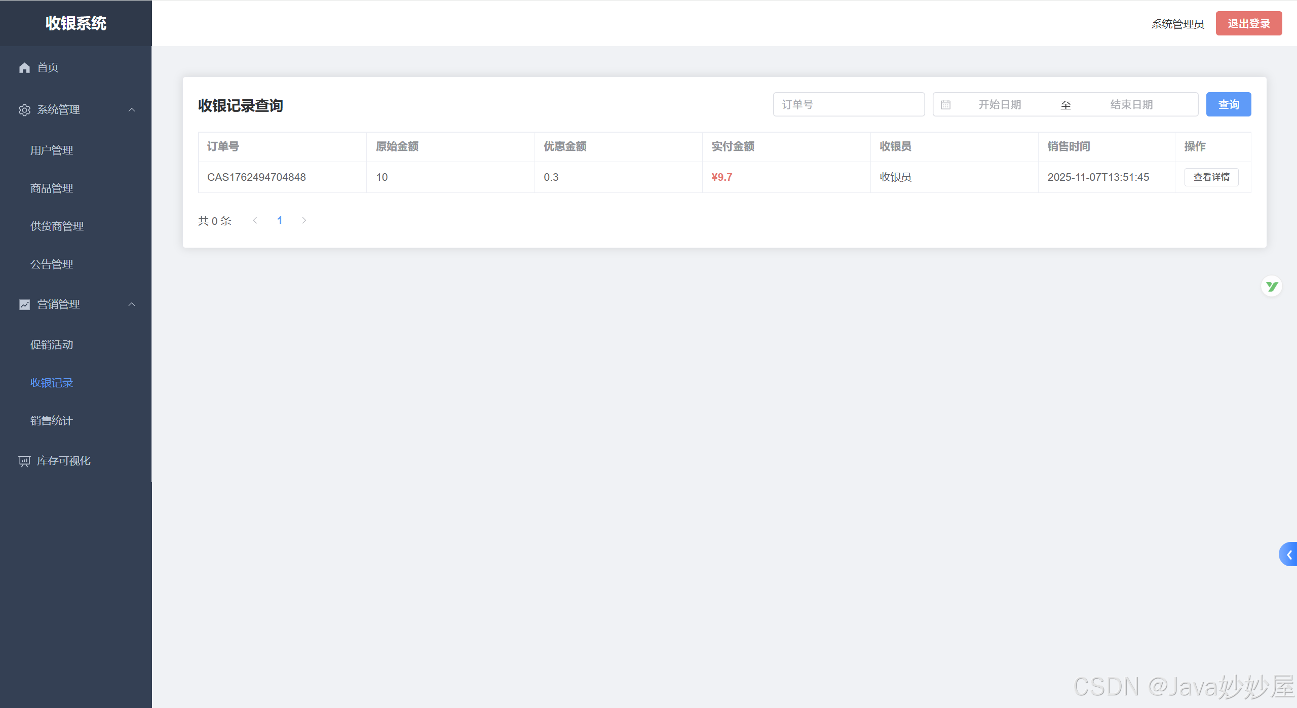Click the 开始日期 start date field
Image resolution: width=1297 pixels, height=708 pixels.
click(x=999, y=105)
